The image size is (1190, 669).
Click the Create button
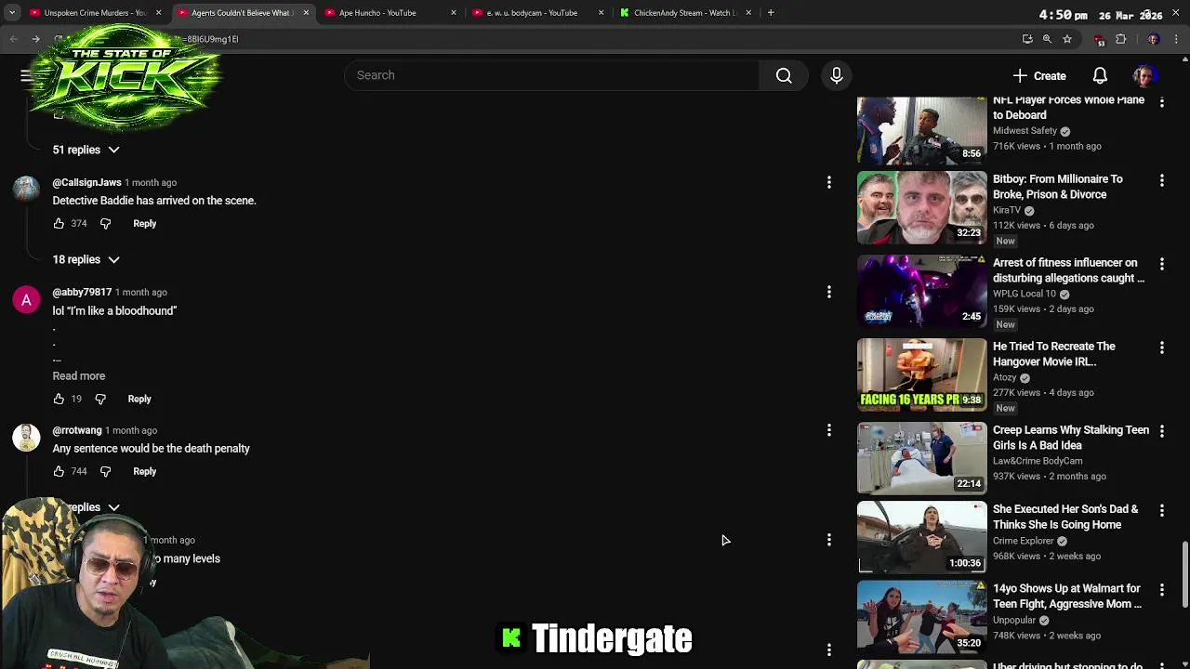pos(1039,75)
